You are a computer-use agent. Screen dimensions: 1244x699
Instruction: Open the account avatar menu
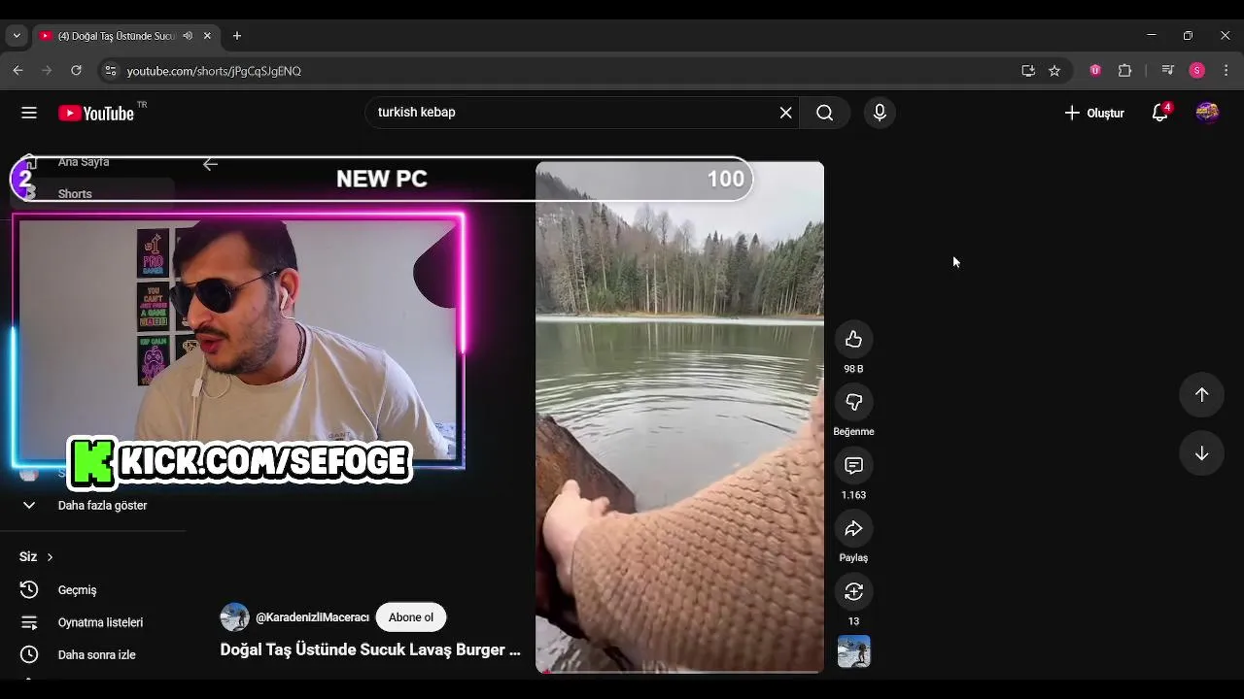pyautogui.click(x=1207, y=113)
